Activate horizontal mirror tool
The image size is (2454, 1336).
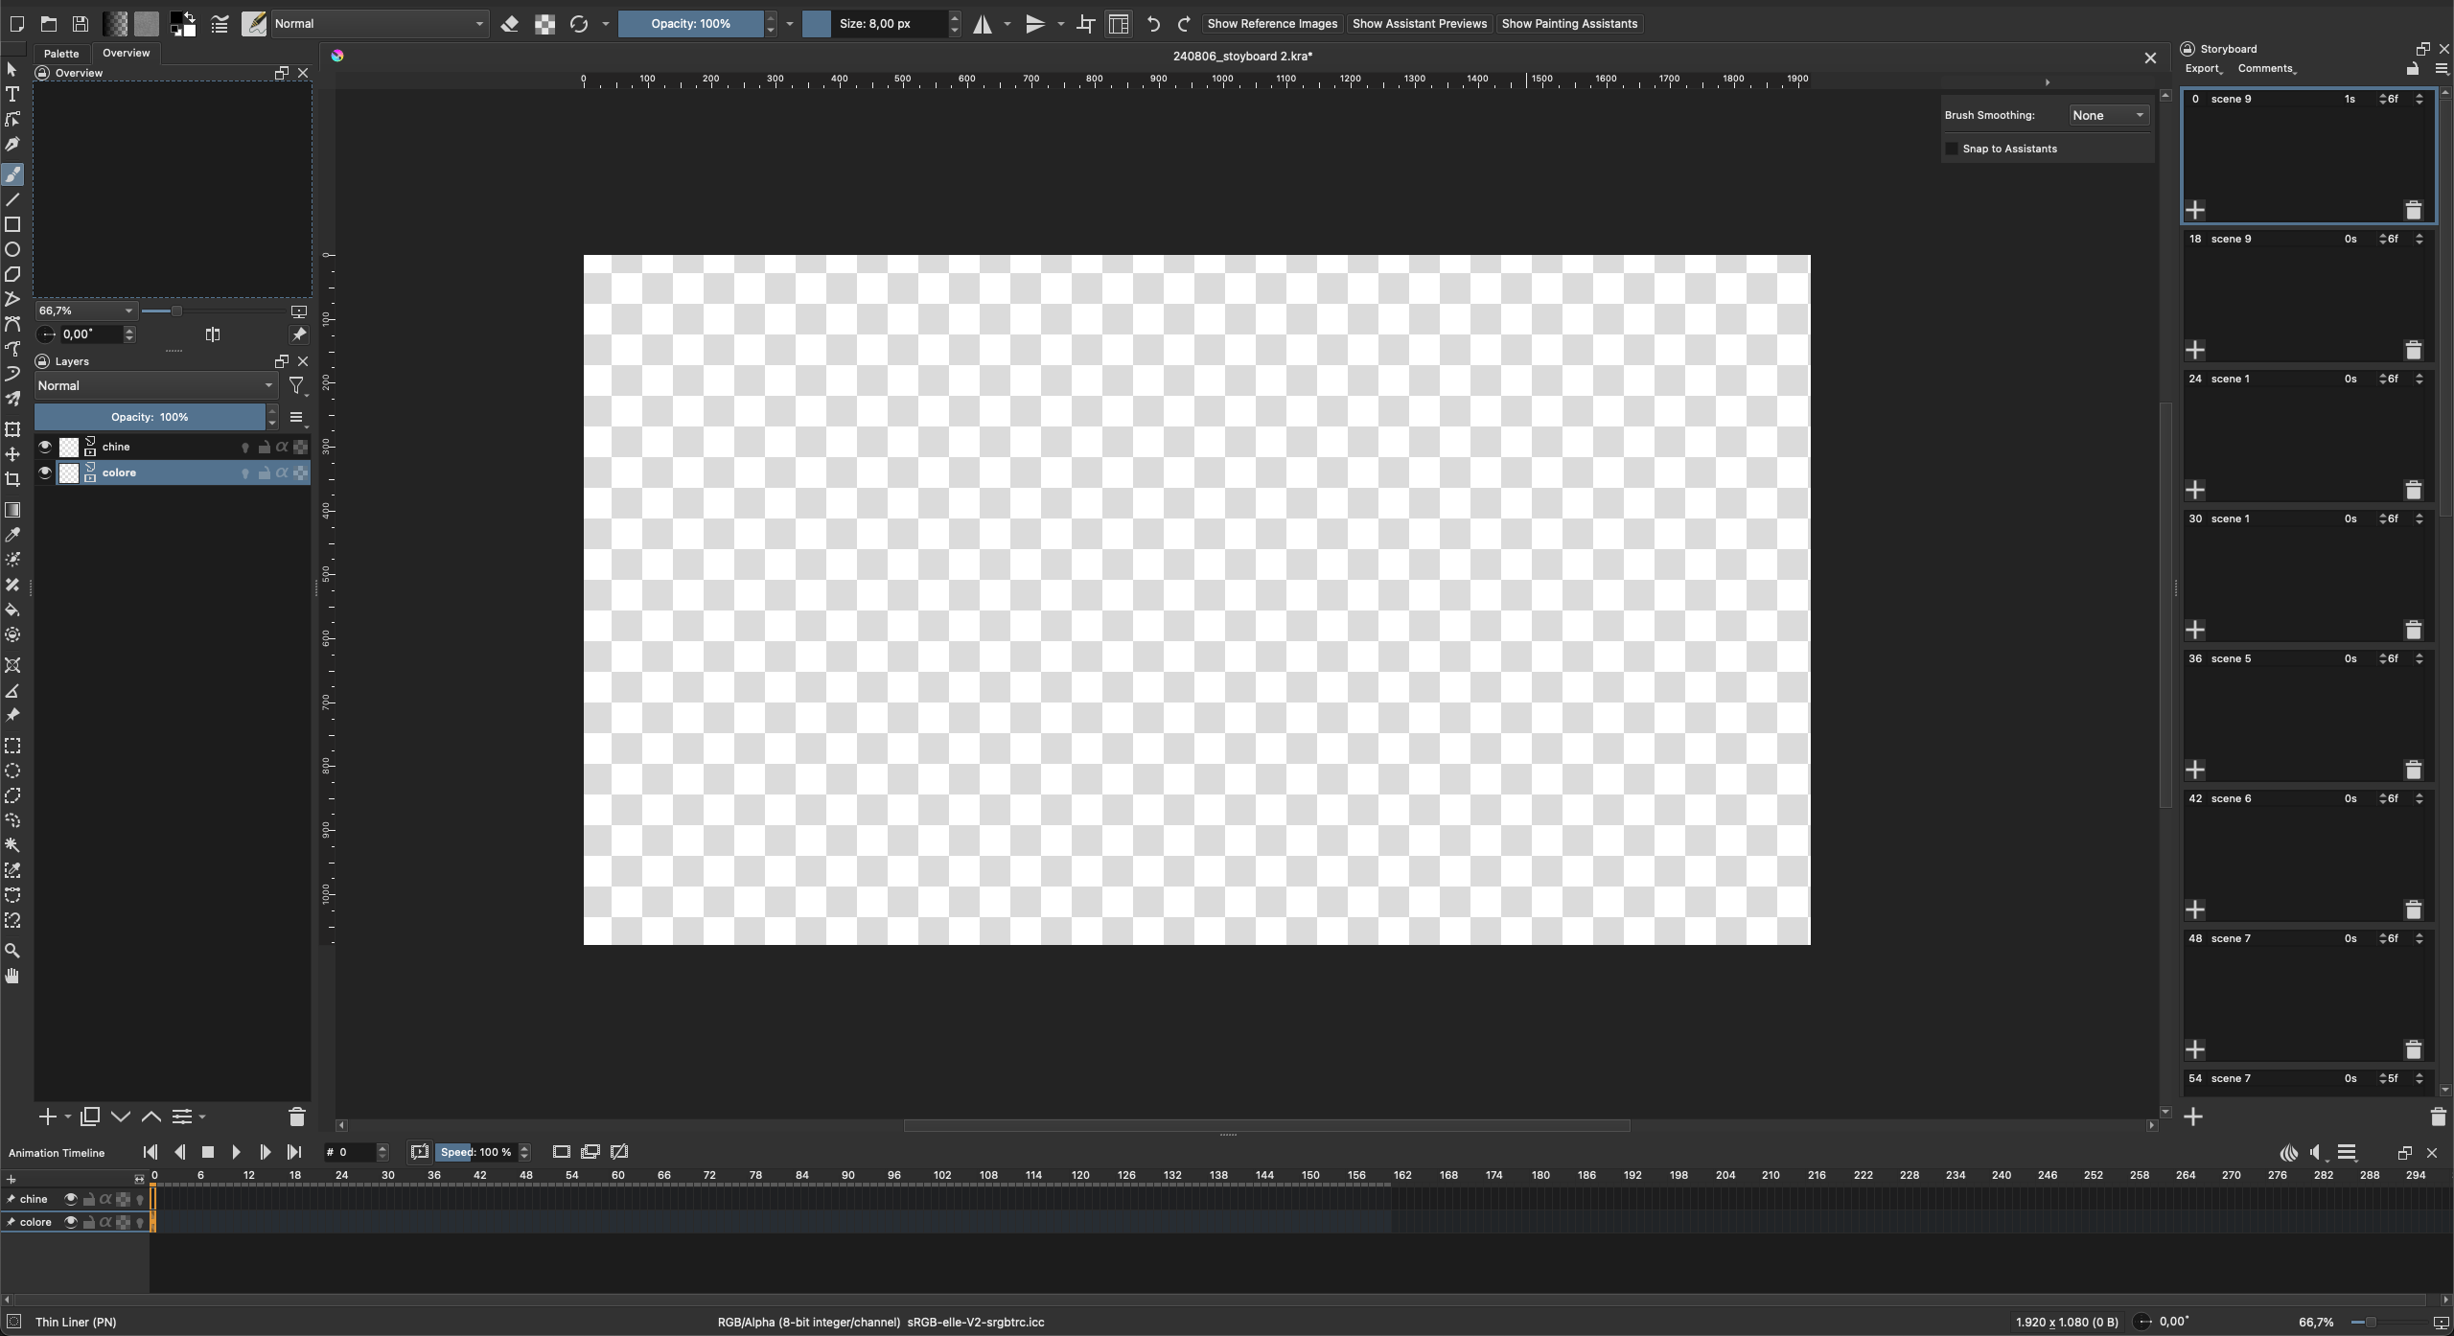tap(983, 24)
